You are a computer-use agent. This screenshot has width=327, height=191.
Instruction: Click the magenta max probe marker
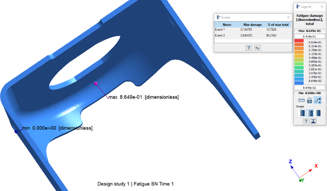pos(96,83)
